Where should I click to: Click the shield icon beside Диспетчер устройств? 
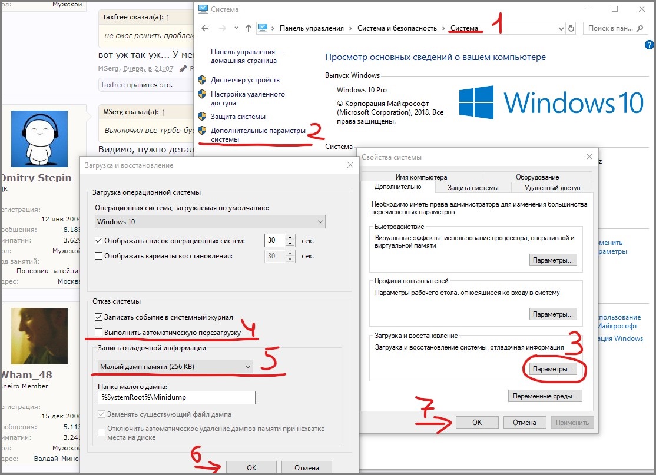pyautogui.click(x=202, y=80)
